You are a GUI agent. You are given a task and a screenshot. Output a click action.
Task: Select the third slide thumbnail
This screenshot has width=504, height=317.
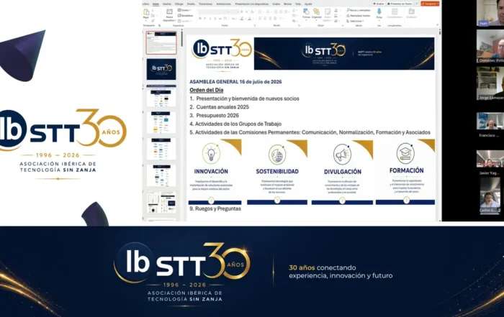(161, 96)
